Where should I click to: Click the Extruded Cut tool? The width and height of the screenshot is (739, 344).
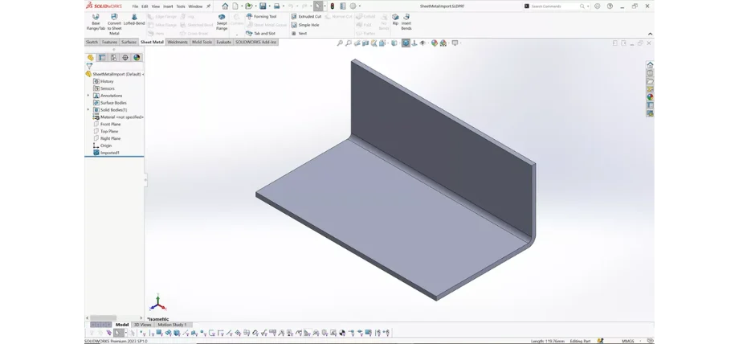point(306,17)
